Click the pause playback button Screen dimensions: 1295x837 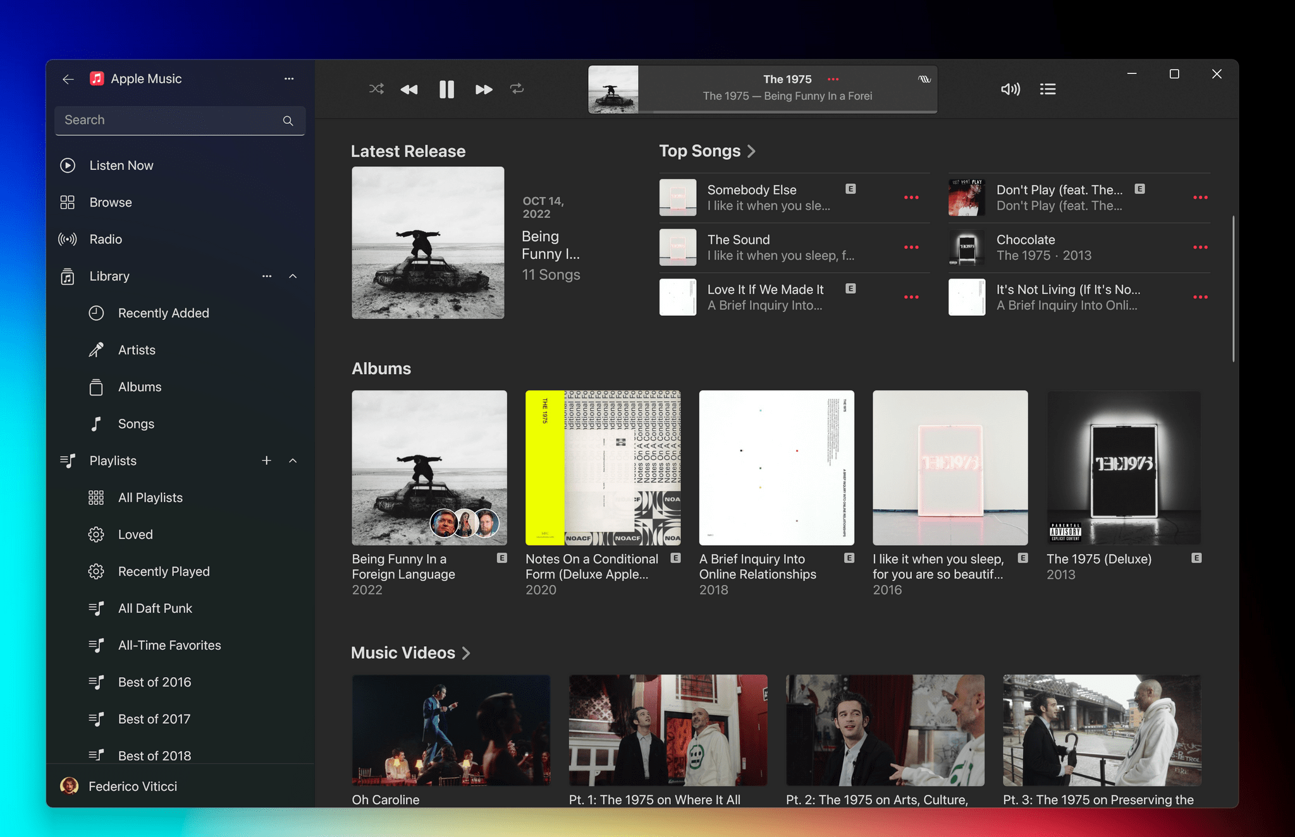click(x=446, y=88)
